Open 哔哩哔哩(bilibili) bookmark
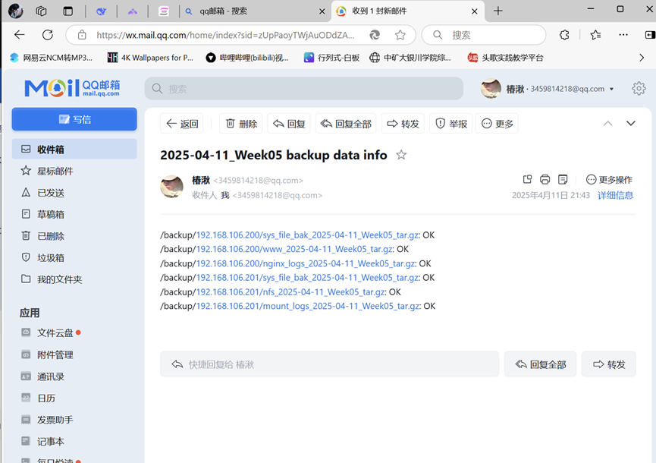This screenshot has height=463, width=656. click(248, 58)
